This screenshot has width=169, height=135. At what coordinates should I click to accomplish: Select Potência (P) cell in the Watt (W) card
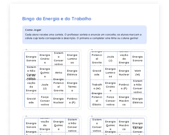pyautogui.click(x=124, y=87)
